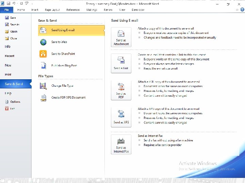Click the Publish as Blog Post icon
Image resolution: width=245 pixels, height=183 pixels.
coord(43,65)
